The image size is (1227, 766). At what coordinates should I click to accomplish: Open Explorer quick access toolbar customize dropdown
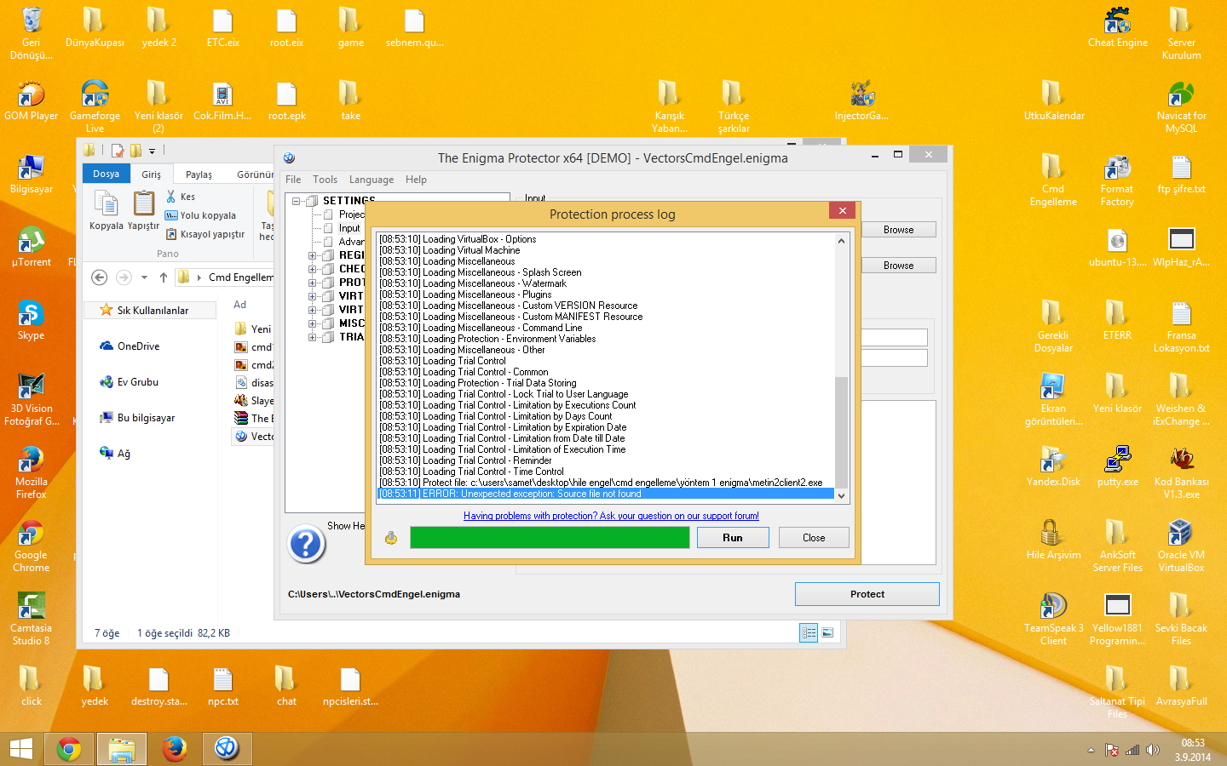click(x=153, y=151)
